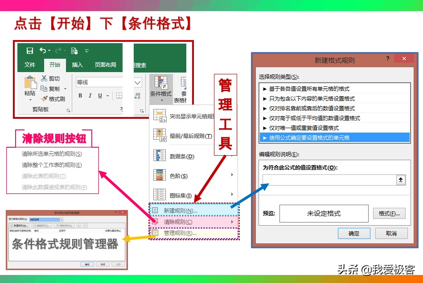Click 新建规则 button in rules manager
Image resolution: width=423 pixels, height=283 pixels.
pos(20,226)
